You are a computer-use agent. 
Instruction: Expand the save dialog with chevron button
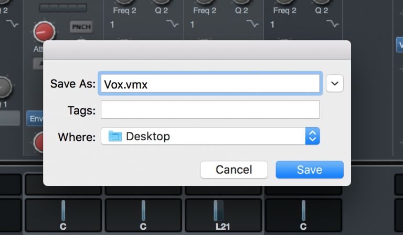[335, 83]
